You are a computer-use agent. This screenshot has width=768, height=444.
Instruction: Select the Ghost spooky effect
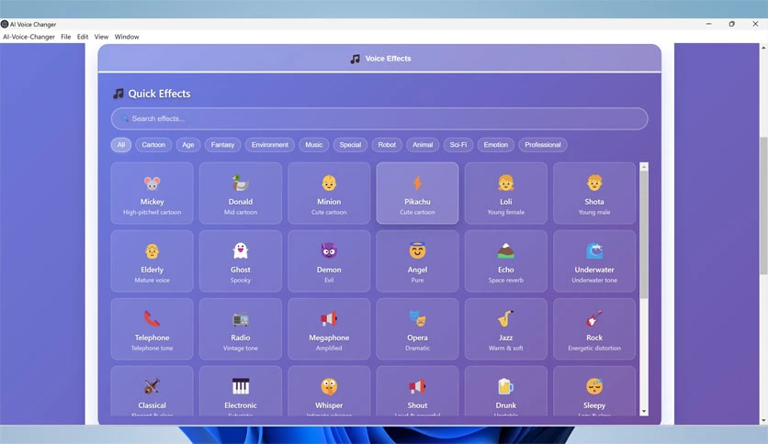click(x=241, y=261)
